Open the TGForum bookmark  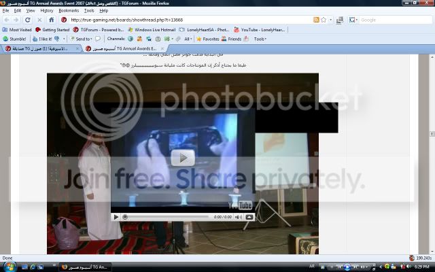pyautogui.click(x=99, y=30)
